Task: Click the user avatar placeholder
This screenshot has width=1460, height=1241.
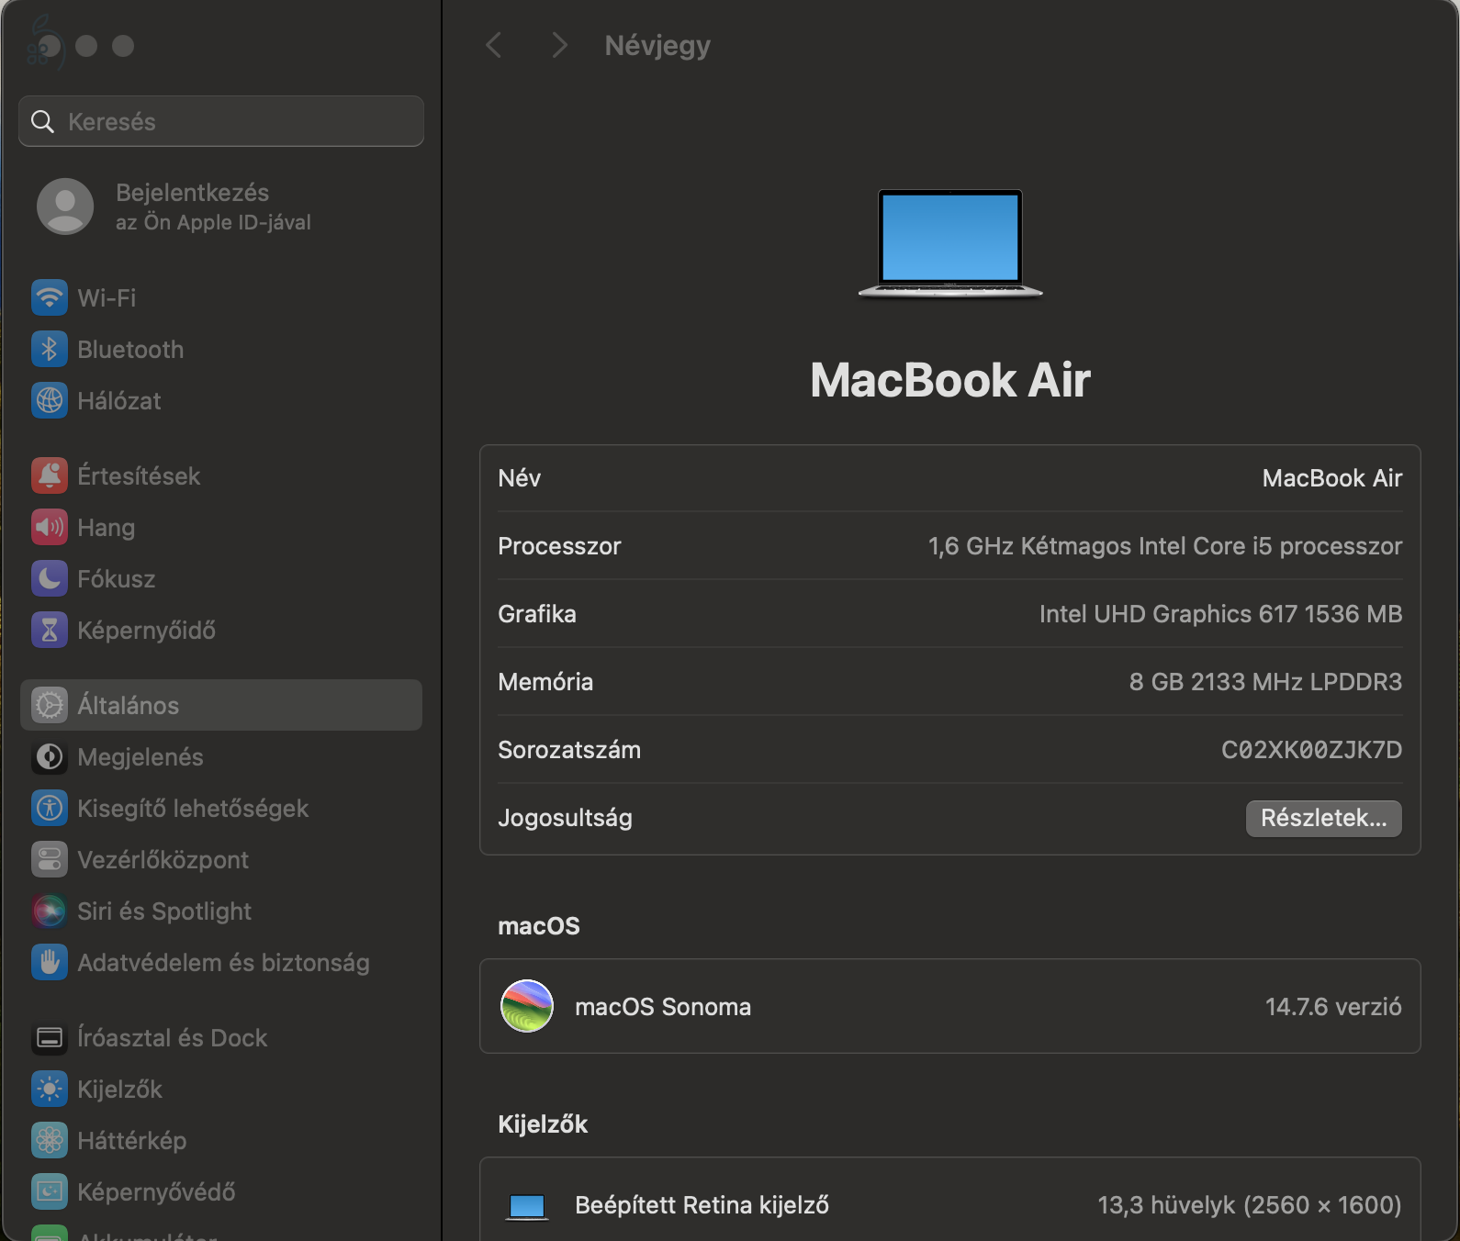Action: (65, 207)
